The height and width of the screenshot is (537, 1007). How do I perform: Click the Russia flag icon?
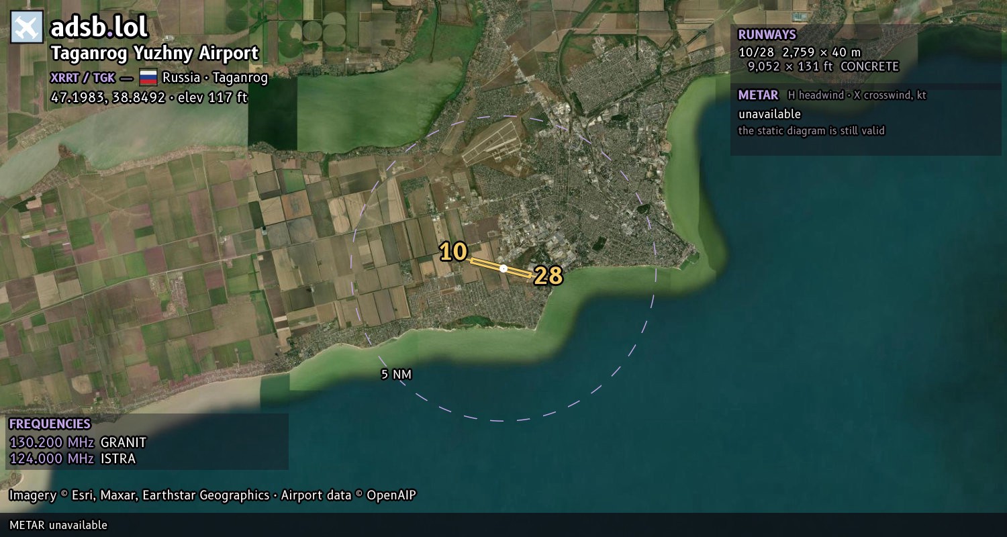point(148,77)
